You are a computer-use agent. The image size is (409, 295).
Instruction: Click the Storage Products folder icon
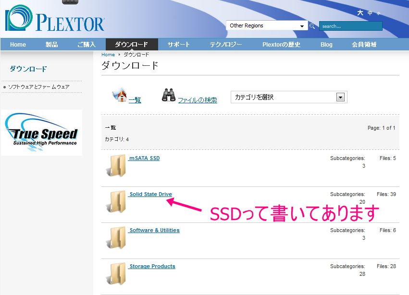[x=116, y=273]
